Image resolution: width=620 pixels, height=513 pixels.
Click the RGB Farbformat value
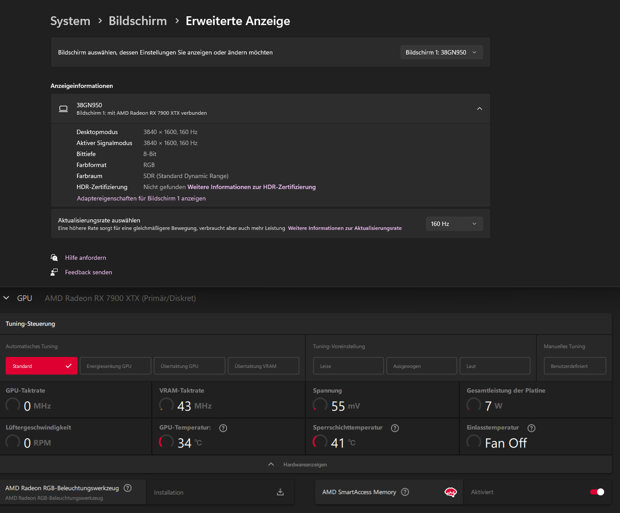149,165
